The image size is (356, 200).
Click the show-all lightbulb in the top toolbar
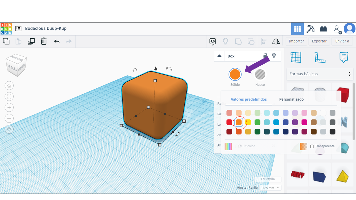point(225,42)
